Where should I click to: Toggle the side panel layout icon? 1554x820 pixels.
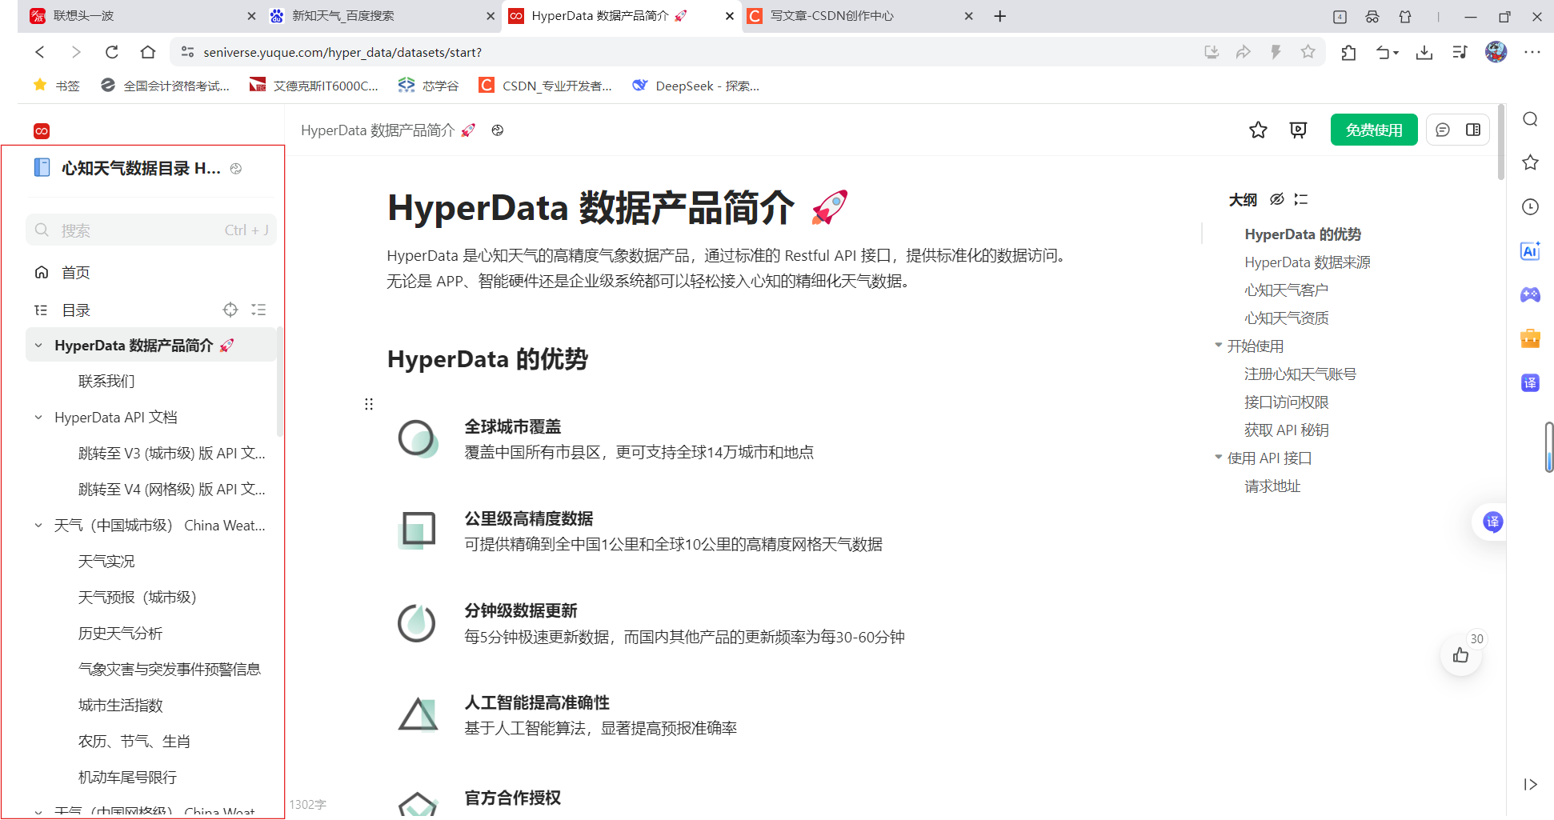[1473, 130]
